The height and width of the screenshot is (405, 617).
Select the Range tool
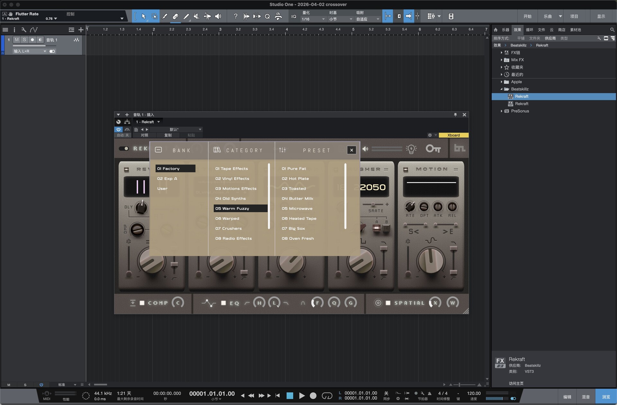154,16
